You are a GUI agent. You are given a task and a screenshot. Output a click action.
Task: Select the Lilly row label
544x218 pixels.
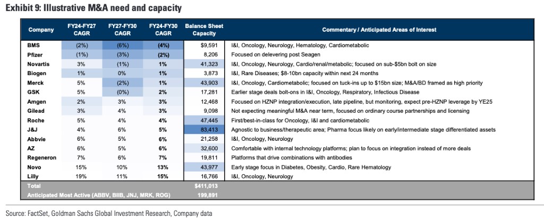[x=32, y=177]
